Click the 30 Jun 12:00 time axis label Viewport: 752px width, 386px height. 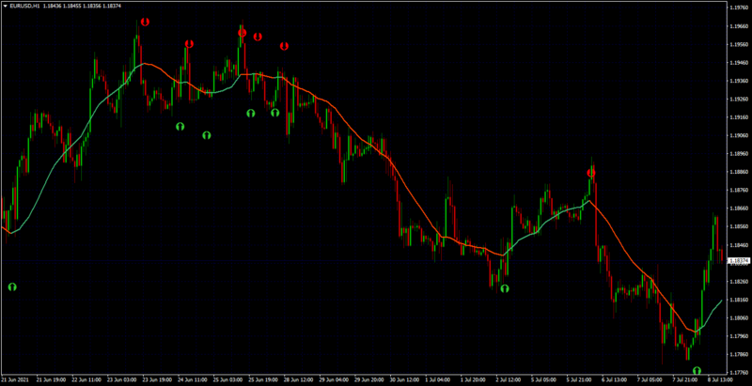point(405,380)
